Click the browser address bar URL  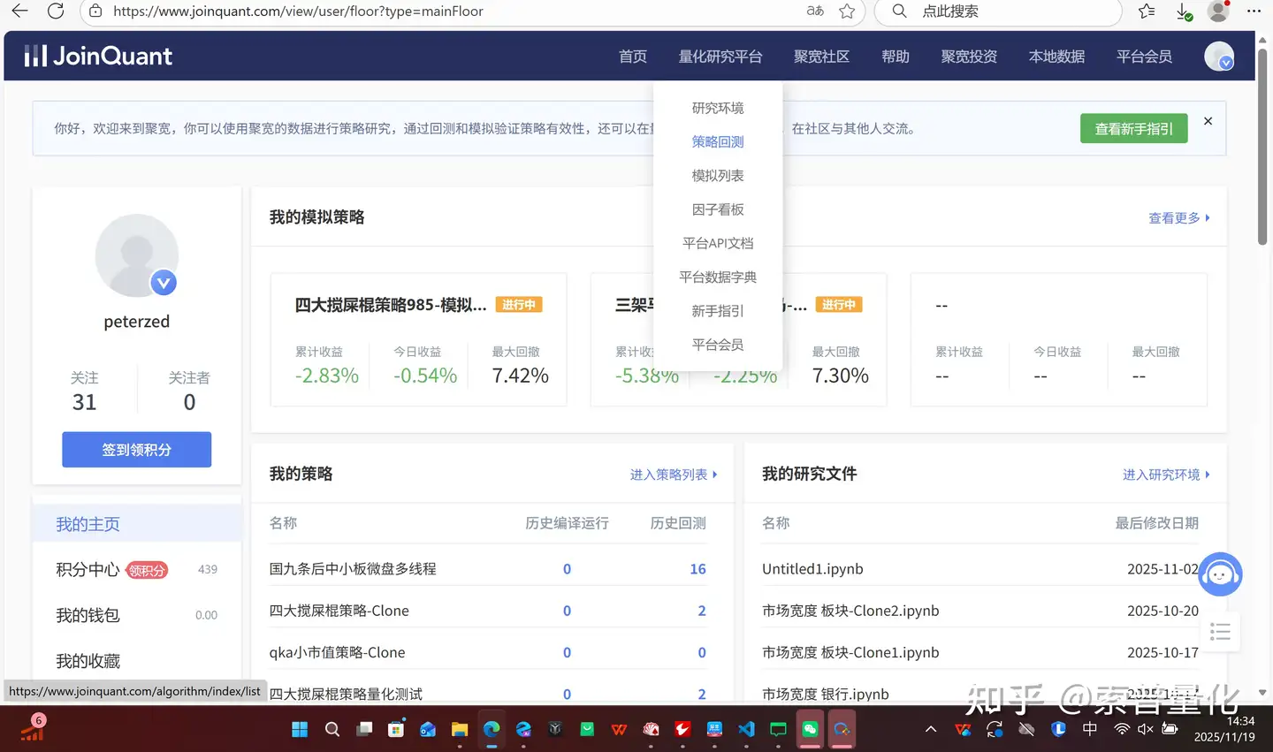pos(299,11)
